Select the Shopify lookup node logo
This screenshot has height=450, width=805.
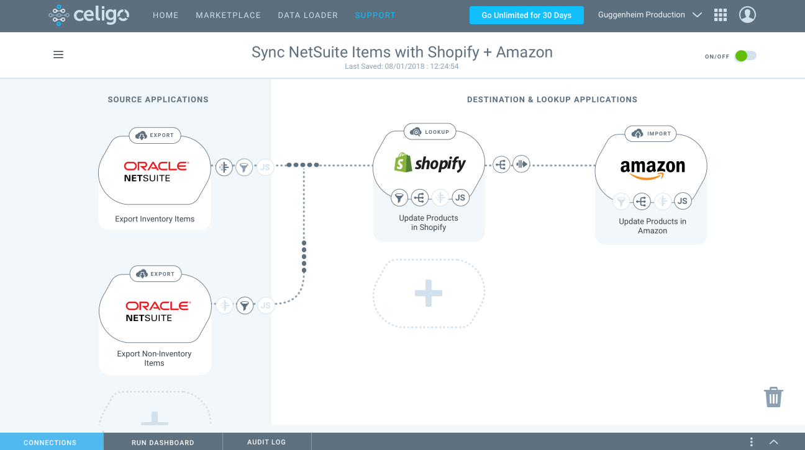pyautogui.click(x=430, y=163)
